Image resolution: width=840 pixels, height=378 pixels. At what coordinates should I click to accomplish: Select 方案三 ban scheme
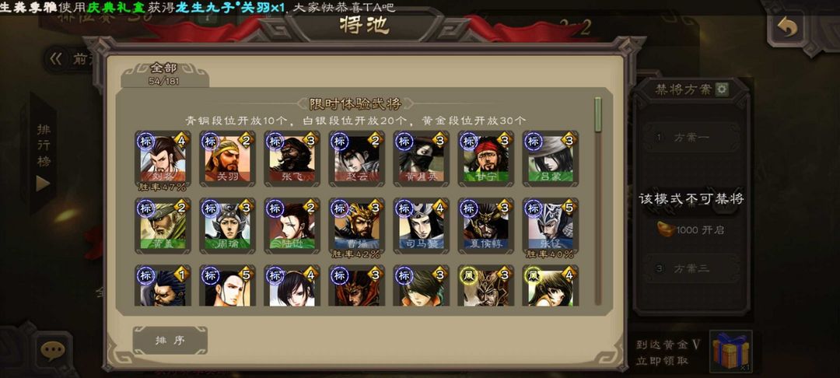click(x=691, y=268)
